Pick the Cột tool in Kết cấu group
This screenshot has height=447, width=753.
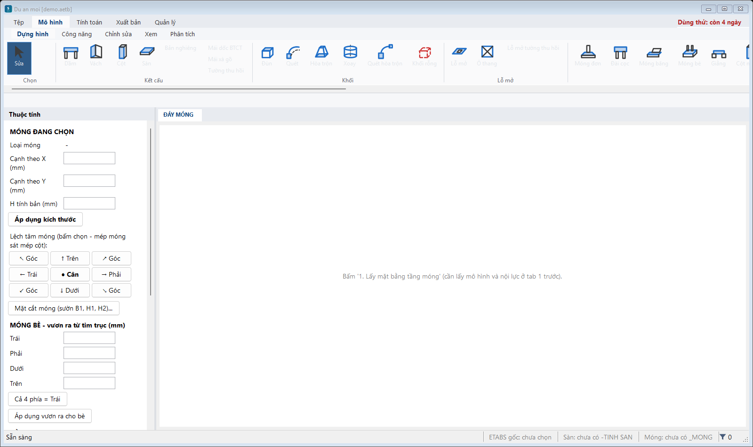point(122,56)
